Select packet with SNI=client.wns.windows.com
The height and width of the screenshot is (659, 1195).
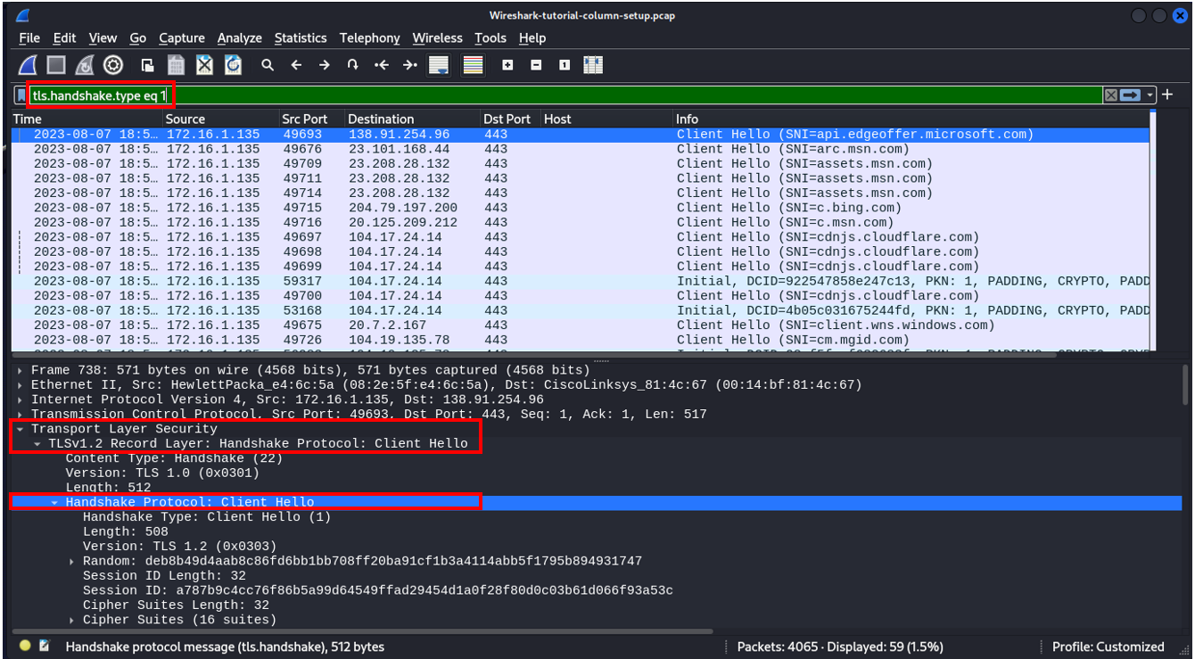581,325
